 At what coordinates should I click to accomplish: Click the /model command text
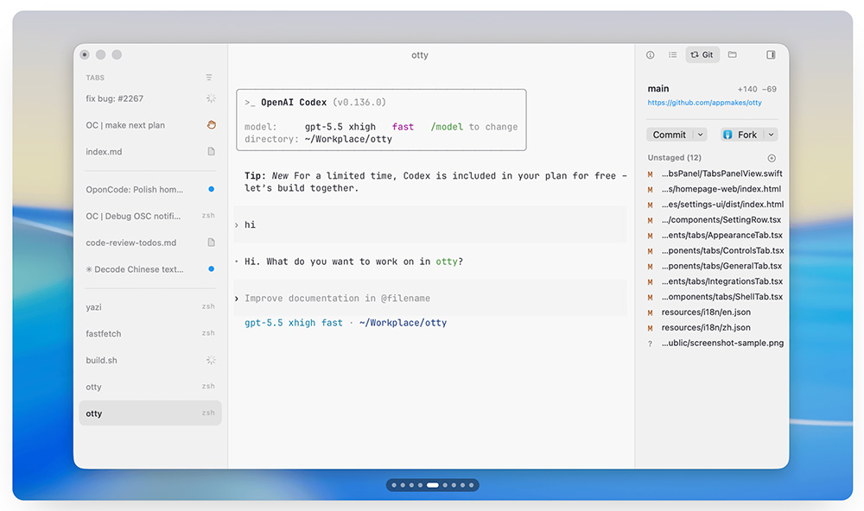pos(447,127)
